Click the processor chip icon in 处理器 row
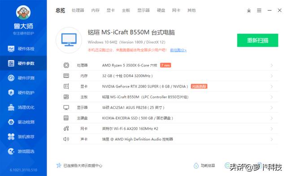The height and width of the screenshot is (176, 287). [x=66, y=65]
